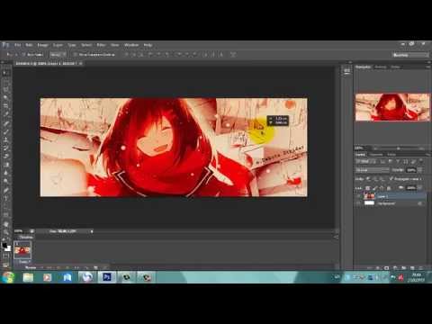The height and width of the screenshot is (324, 432).
Task: Switch to the Layers tab
Action: pos(360,155)
